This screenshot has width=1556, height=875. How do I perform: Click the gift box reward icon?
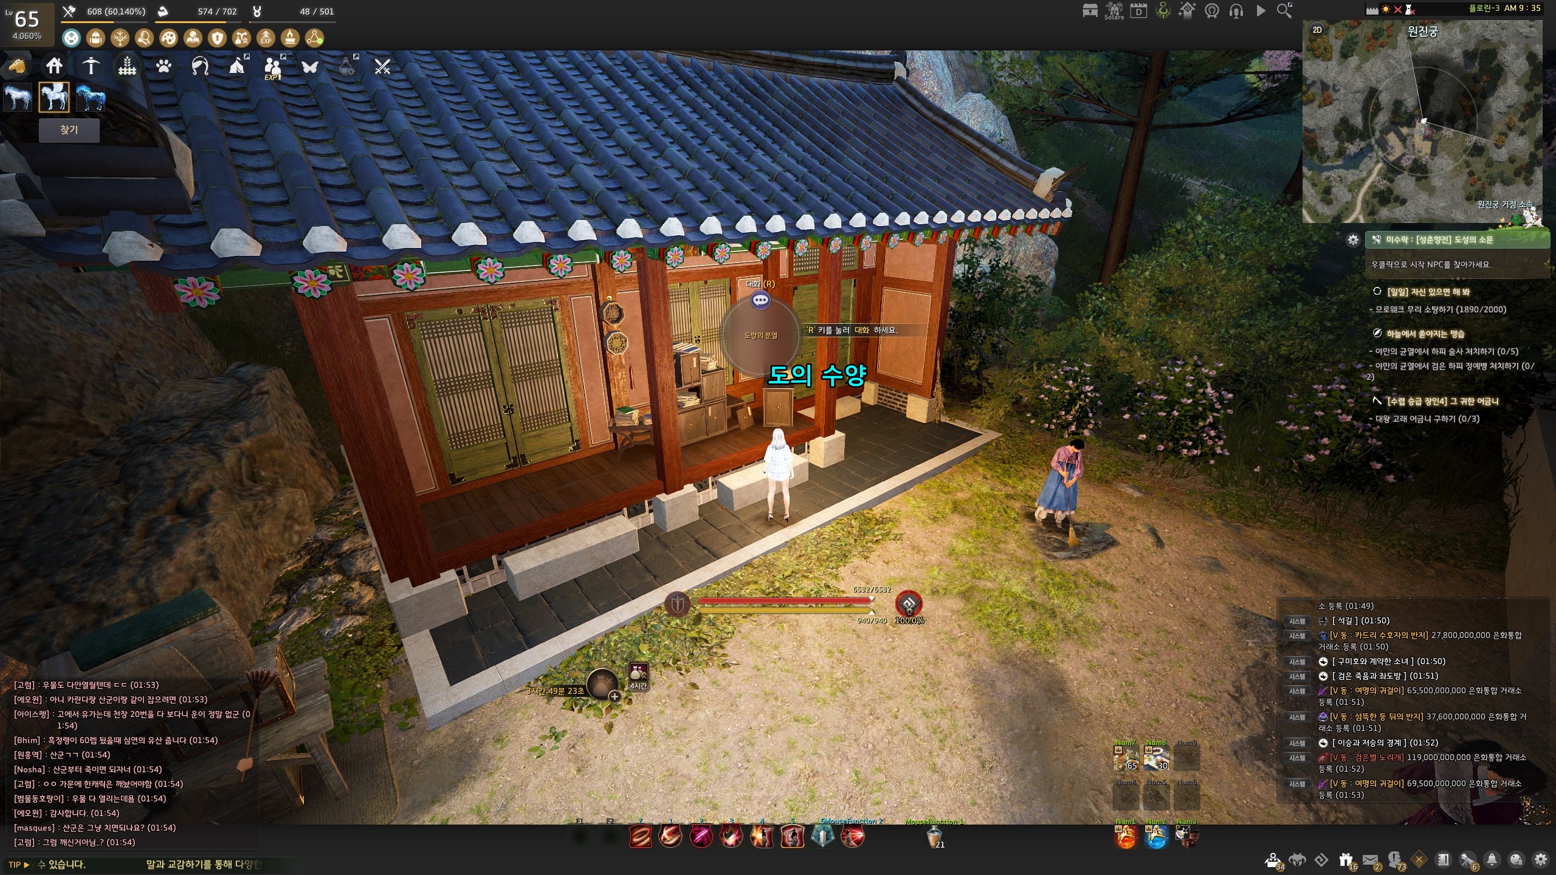1346,860
